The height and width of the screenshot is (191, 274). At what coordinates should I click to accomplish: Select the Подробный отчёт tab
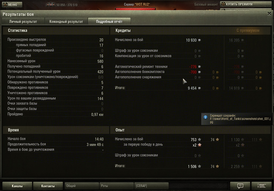(x=109, y=21)
